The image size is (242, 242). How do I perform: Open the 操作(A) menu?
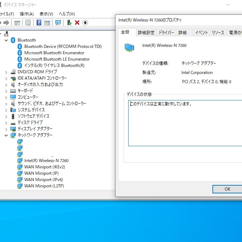[27, 14]
